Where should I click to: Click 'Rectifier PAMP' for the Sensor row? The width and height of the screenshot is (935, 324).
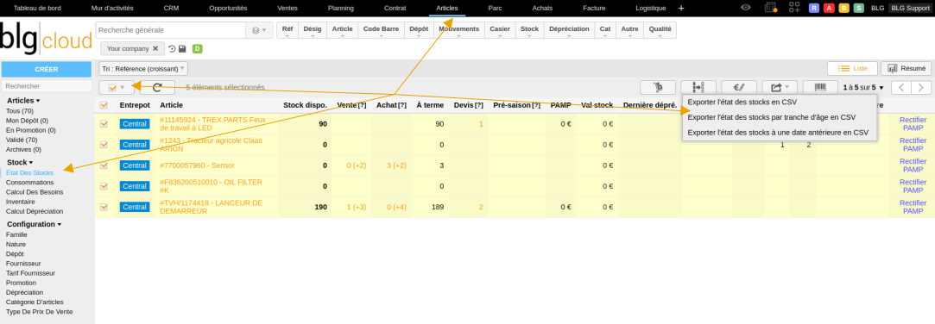(913, 165)
